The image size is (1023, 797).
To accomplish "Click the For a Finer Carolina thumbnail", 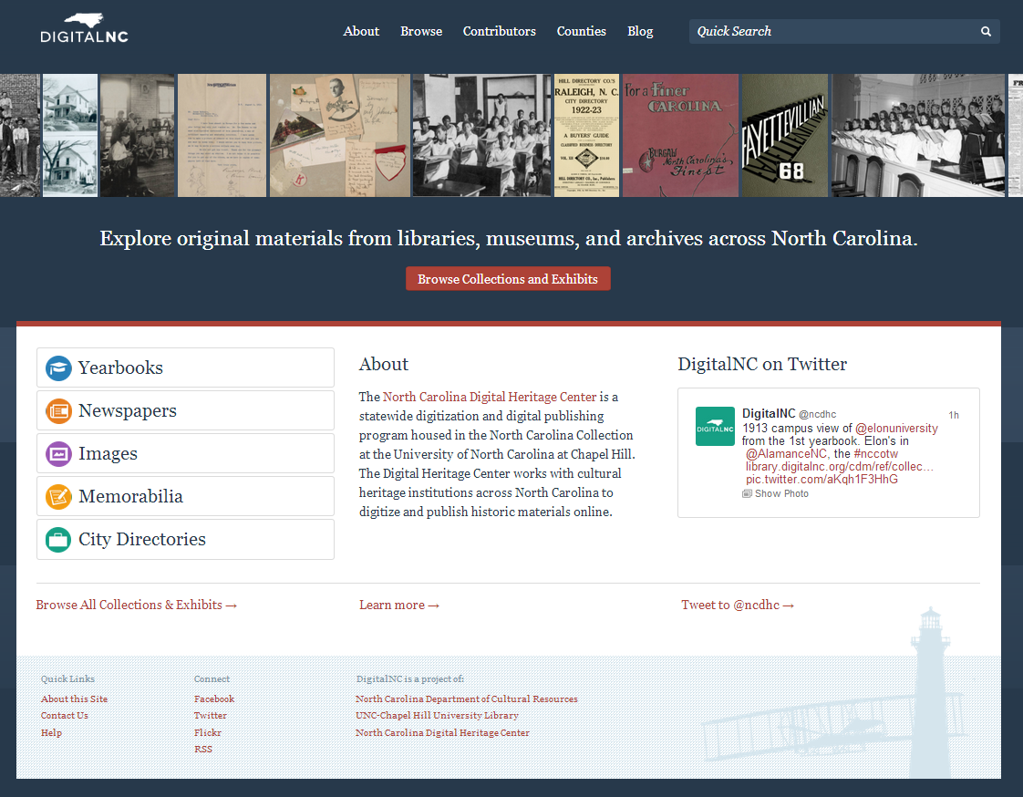I will click(x=680, y=135).
